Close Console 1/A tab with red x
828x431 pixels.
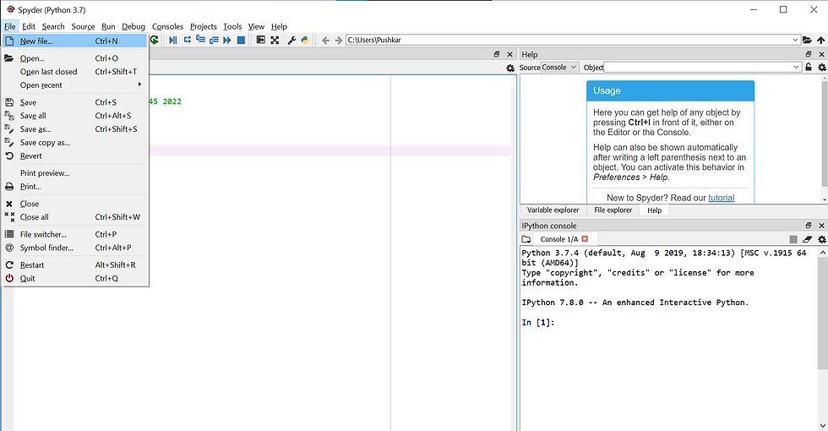point(585,238)
